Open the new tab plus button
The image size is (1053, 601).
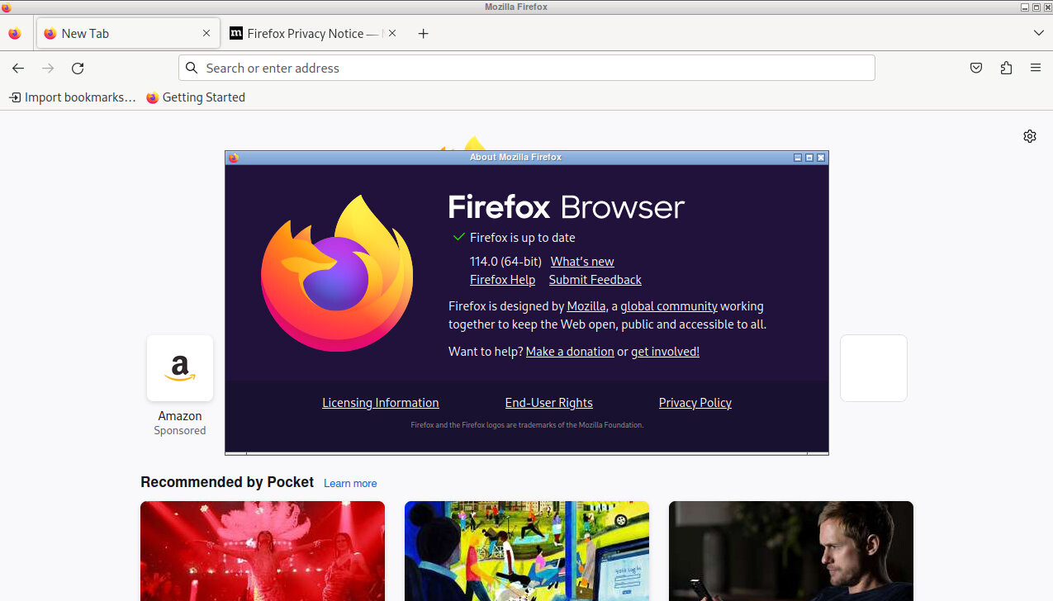424,34
